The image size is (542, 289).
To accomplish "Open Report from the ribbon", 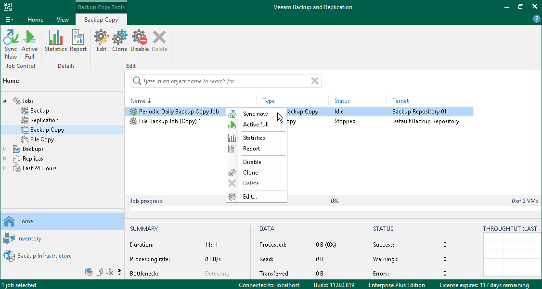I will click(78, 41).
